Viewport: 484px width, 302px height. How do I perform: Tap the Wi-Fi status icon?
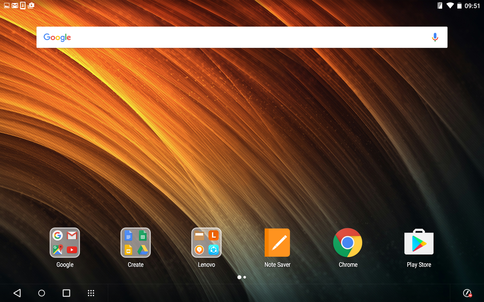click(450, 6)
